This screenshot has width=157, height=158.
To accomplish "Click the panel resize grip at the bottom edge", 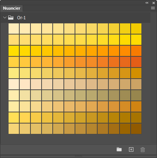I will point(78,156).
